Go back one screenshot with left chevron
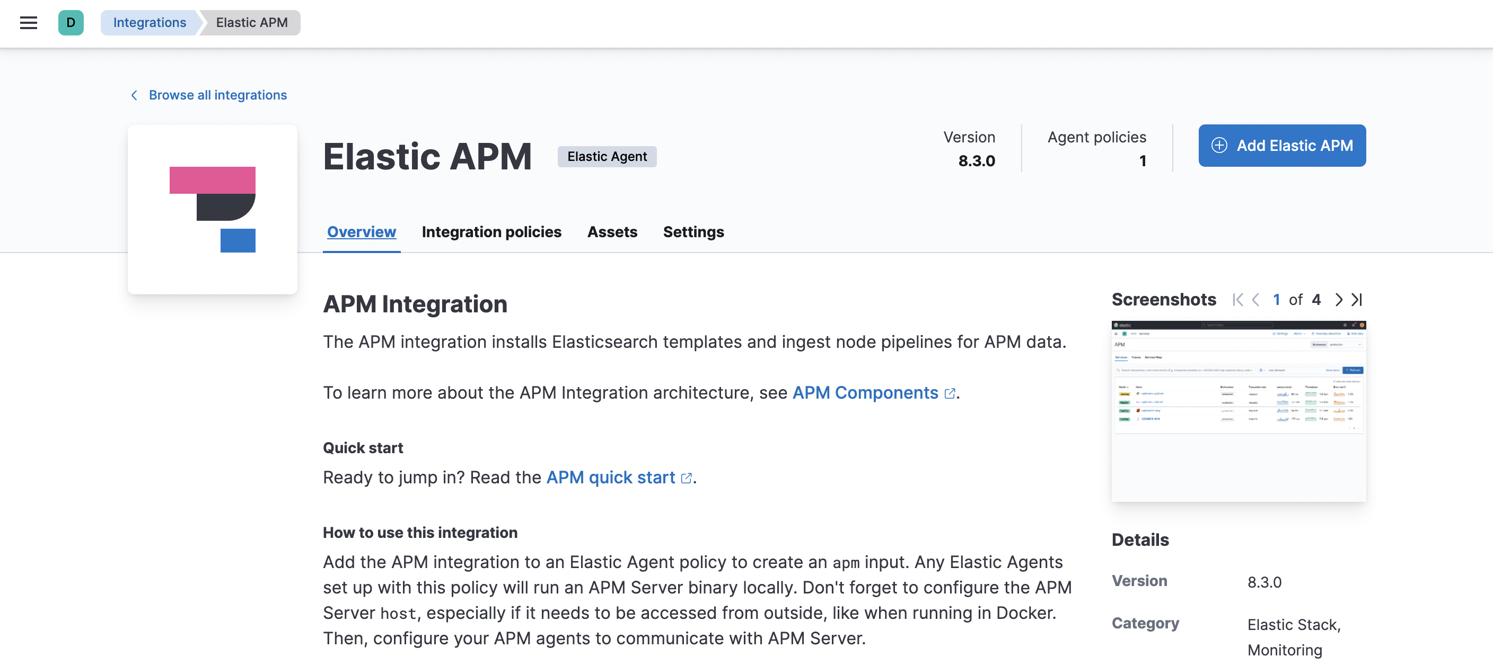1493x666 pixels. click(x=1256, y=300)
